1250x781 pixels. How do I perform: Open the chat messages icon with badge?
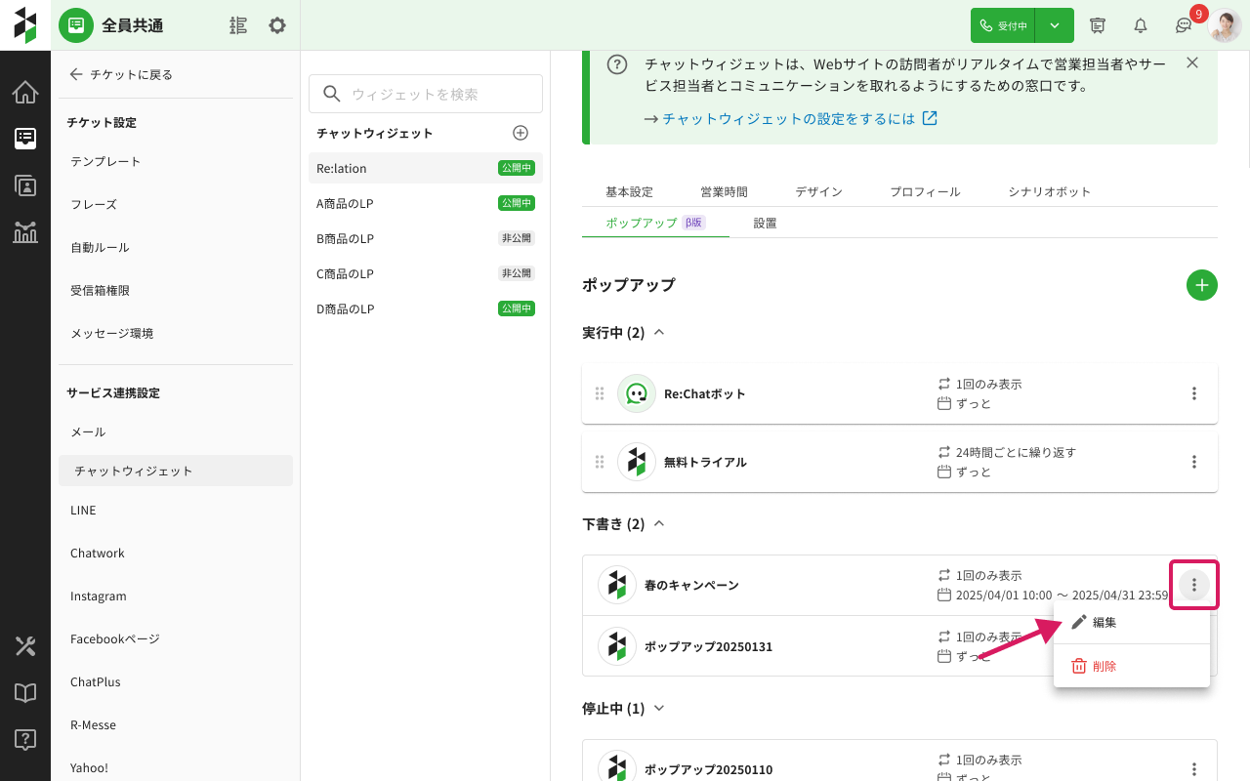1183,25
